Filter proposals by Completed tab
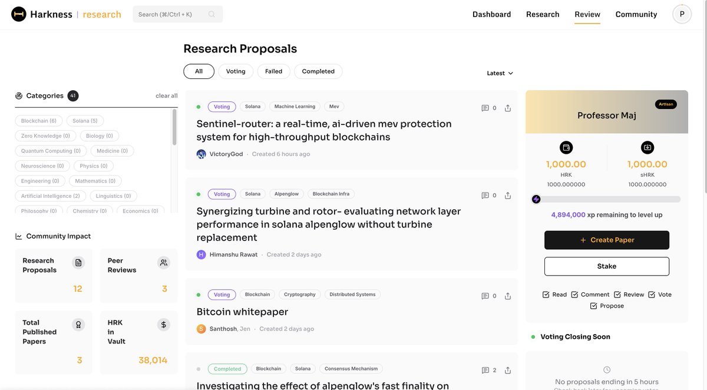This screenshot has width=707, height=390. 318,71
